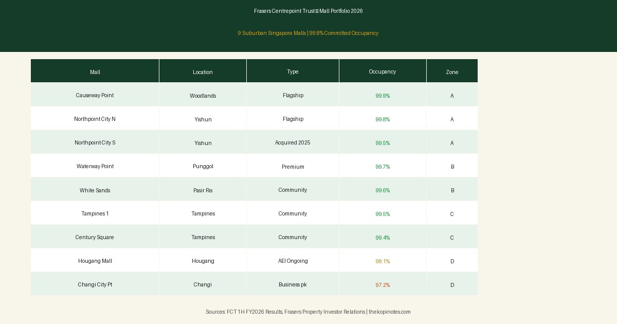Pick the "99.7%" occupancy value
The width and height of the screenshot is (617, 324).
[x=383, y=167]
